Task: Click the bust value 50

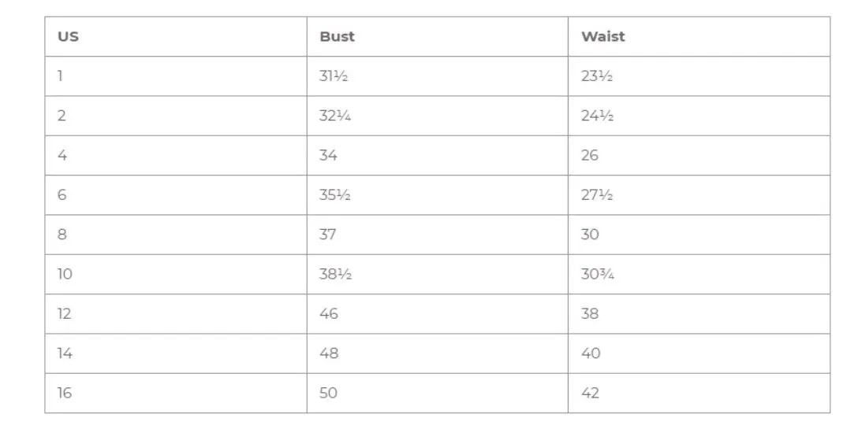Action: (328, 393)
